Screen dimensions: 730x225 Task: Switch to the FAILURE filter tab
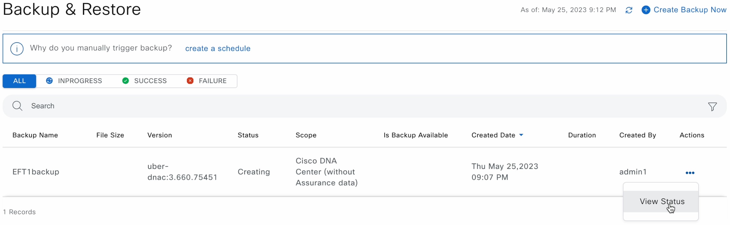(x=207, y=81)
